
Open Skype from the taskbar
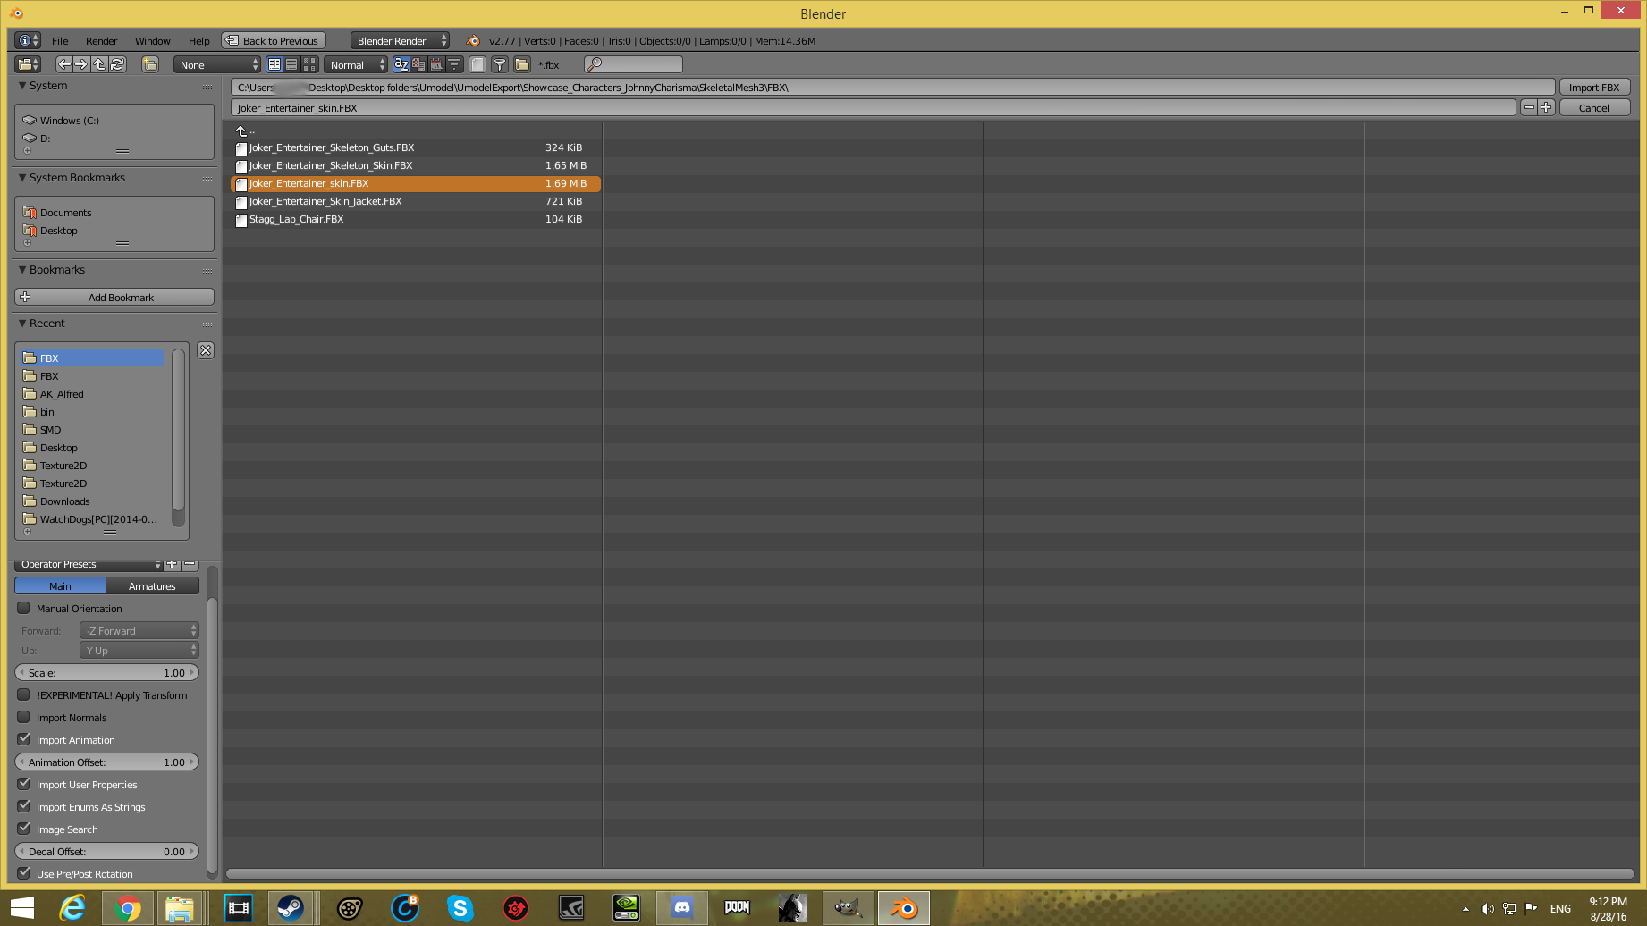(460, 909)
